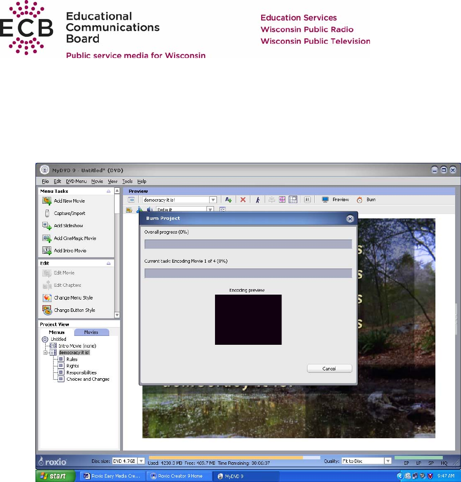Screen dimensions: 461x482
Task: Click the Preview monitor button in toolbar
Action: tap(335, 200)
